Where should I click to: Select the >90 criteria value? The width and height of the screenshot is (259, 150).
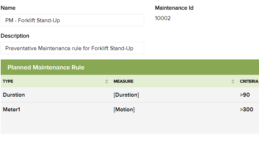pyautogui.click(x=245, y=95)
